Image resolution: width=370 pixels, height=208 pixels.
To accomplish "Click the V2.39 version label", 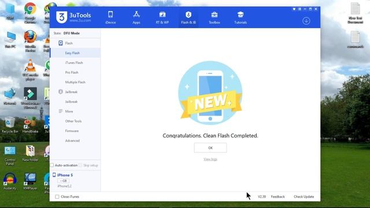I will click(262, 196).
